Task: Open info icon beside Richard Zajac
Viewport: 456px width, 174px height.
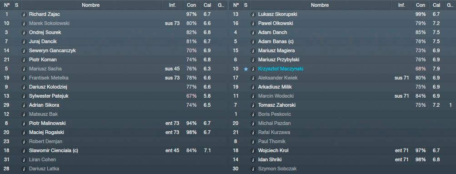Action: tap(24, 14)
